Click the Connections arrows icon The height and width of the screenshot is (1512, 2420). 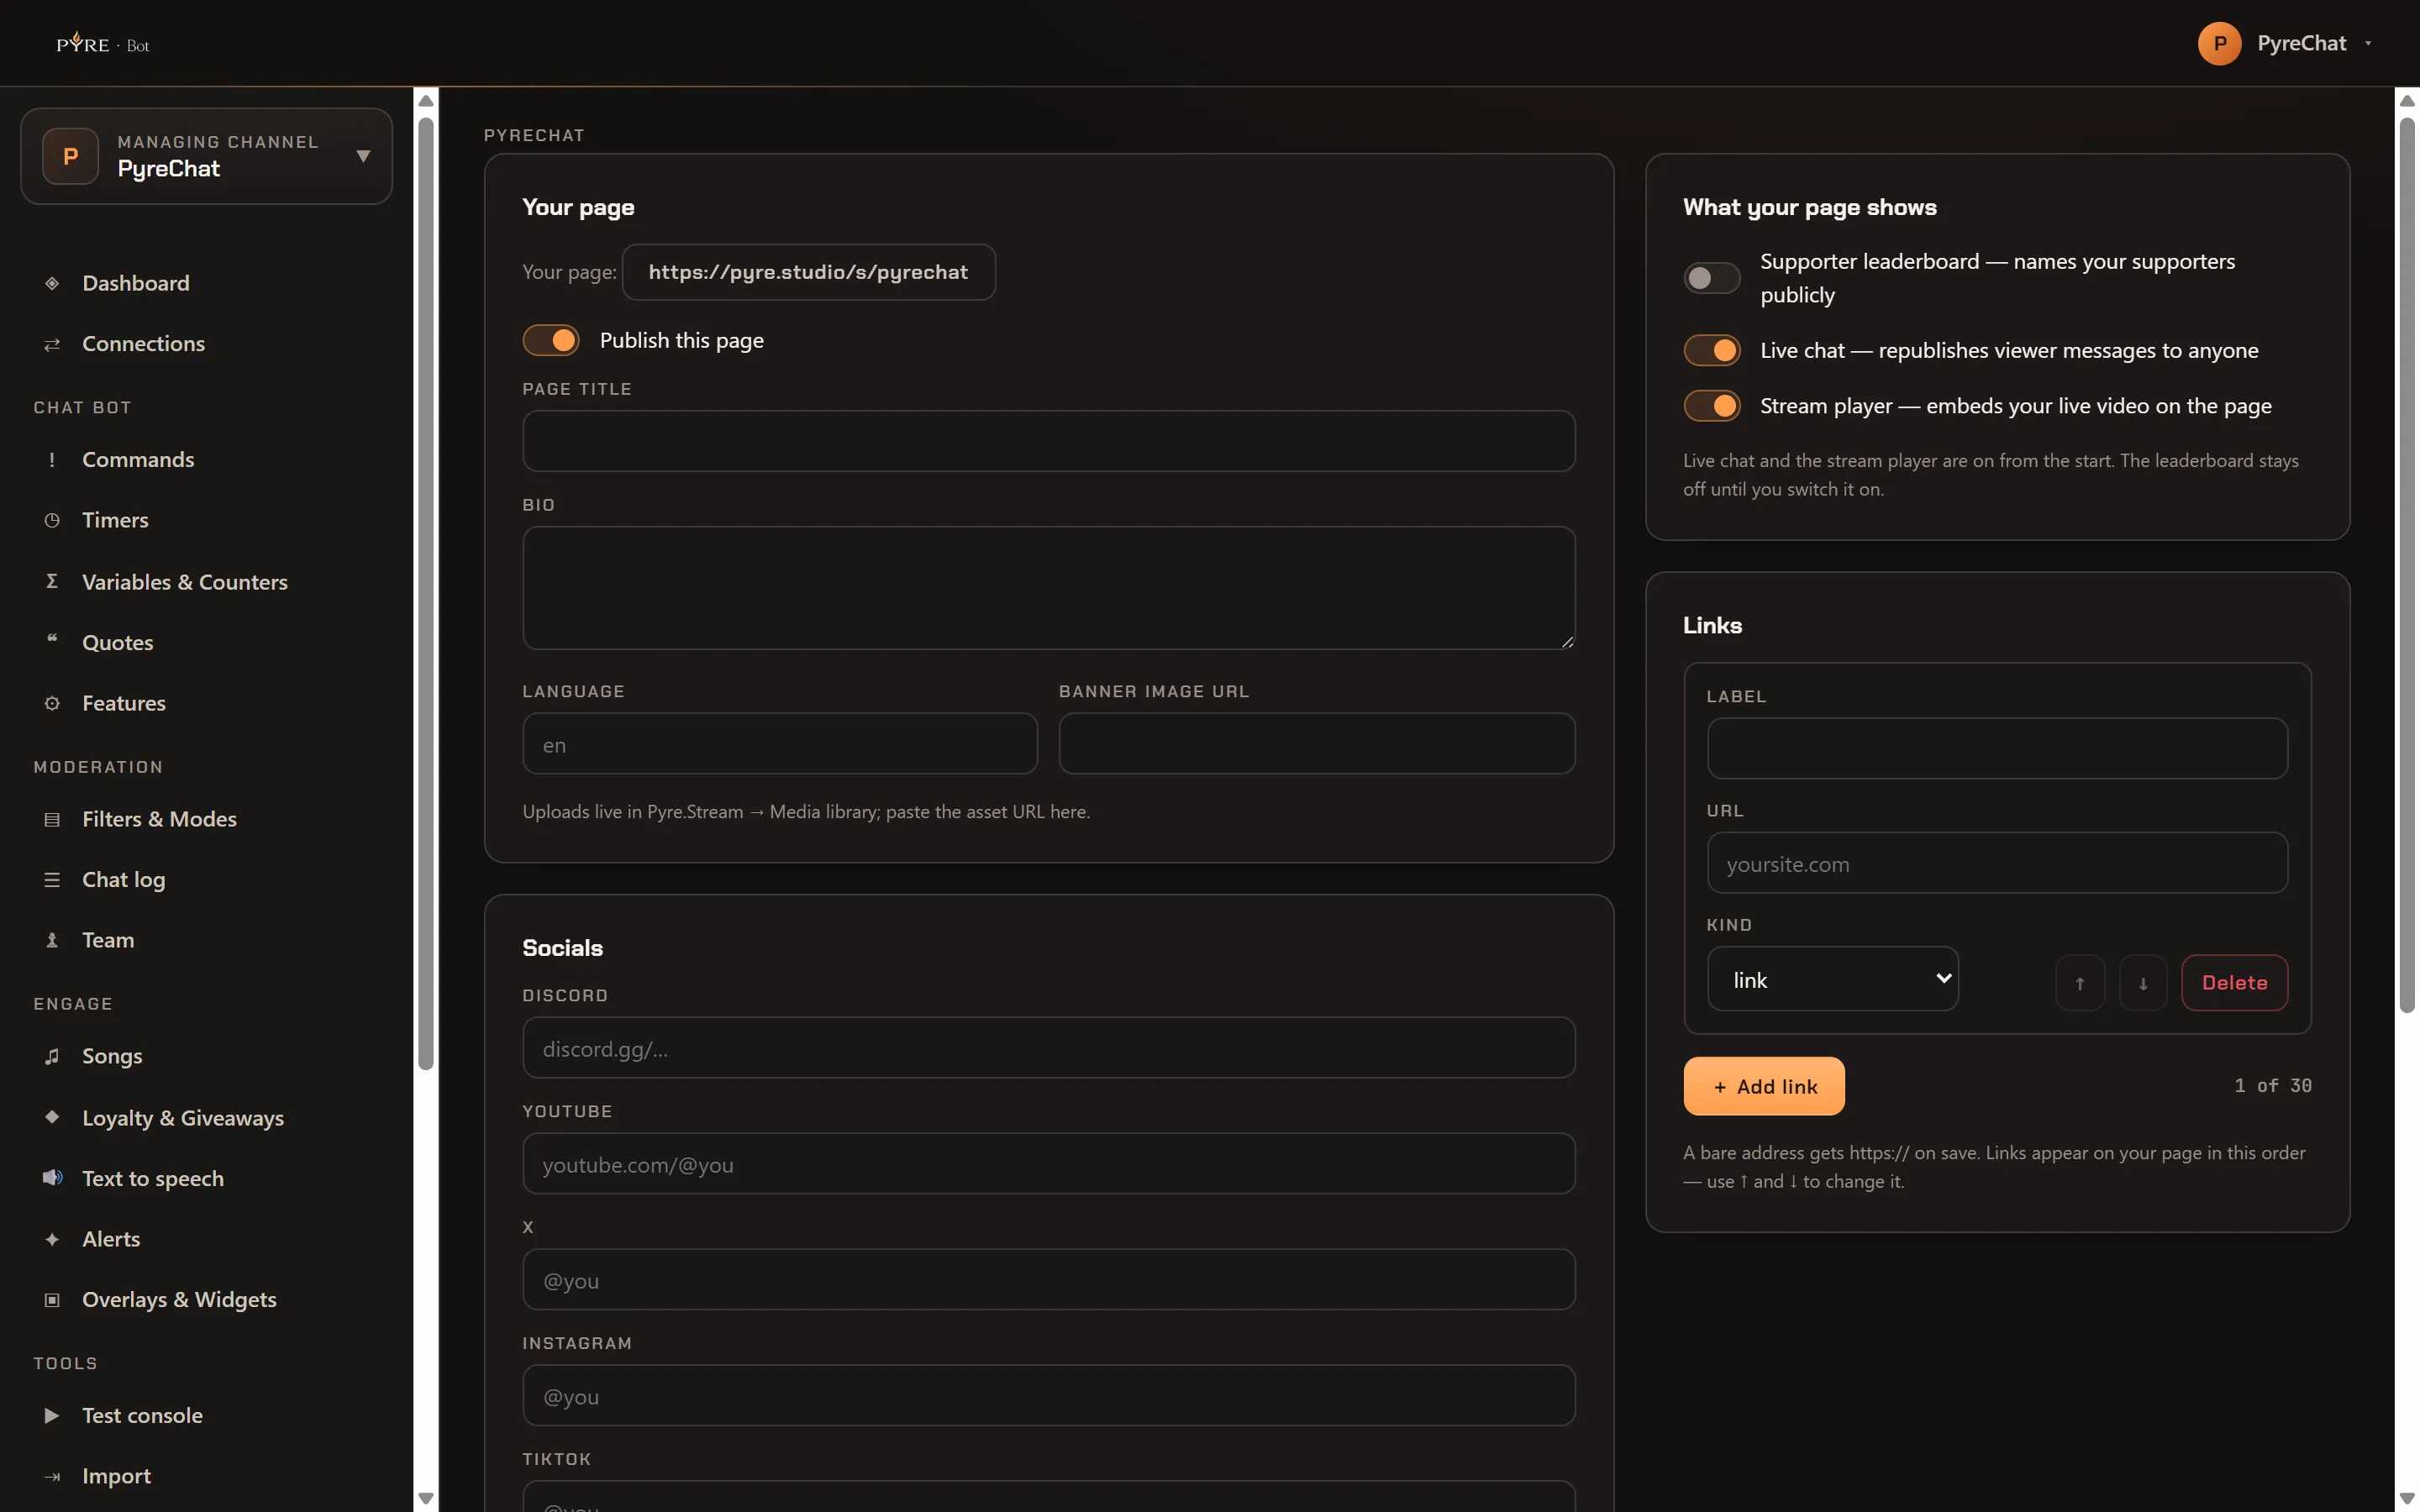[x=52, y=344]
